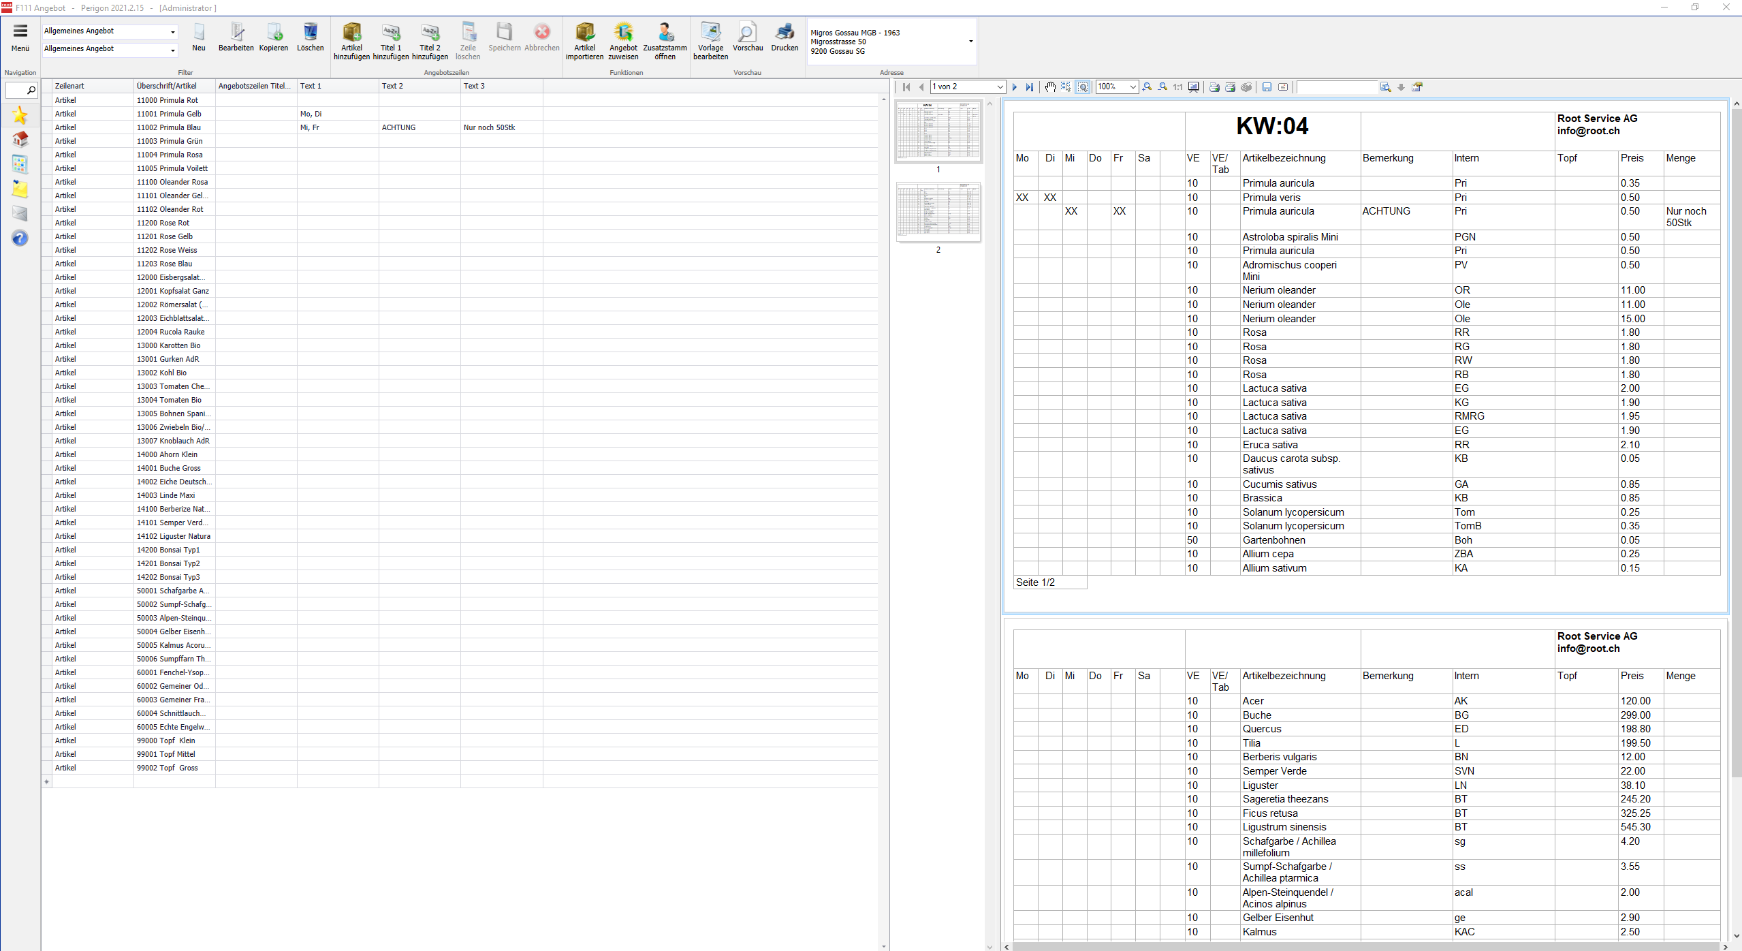Click the preview search text field
This screenshot has height=951, width=1742.
point(1336,87)
